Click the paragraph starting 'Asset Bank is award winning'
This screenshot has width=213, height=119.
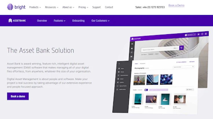(x=49, y=67)
